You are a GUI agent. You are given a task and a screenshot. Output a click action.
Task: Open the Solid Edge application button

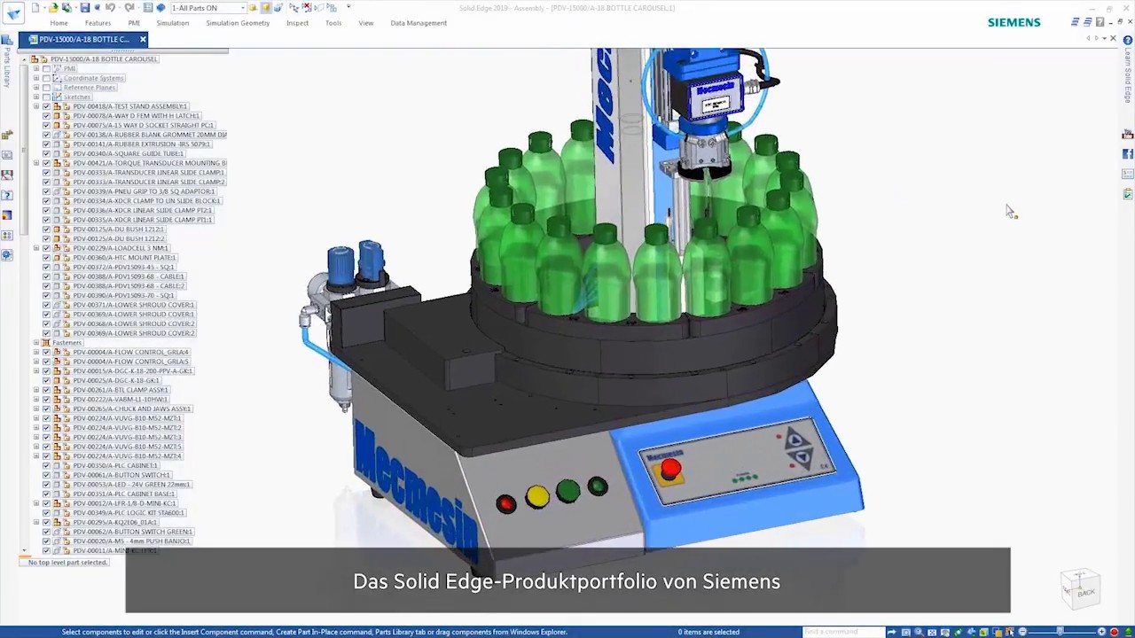[x=13, y=13]
